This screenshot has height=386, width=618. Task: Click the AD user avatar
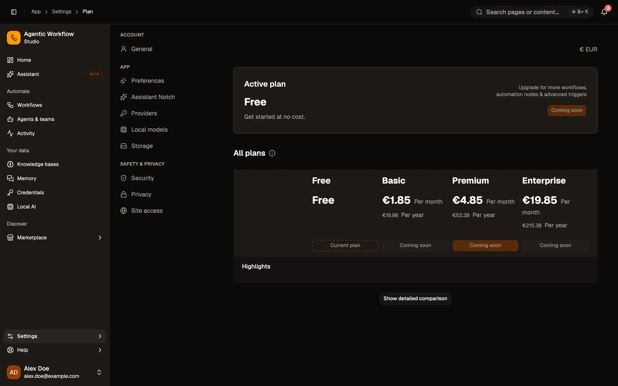[x=14, y=372]
